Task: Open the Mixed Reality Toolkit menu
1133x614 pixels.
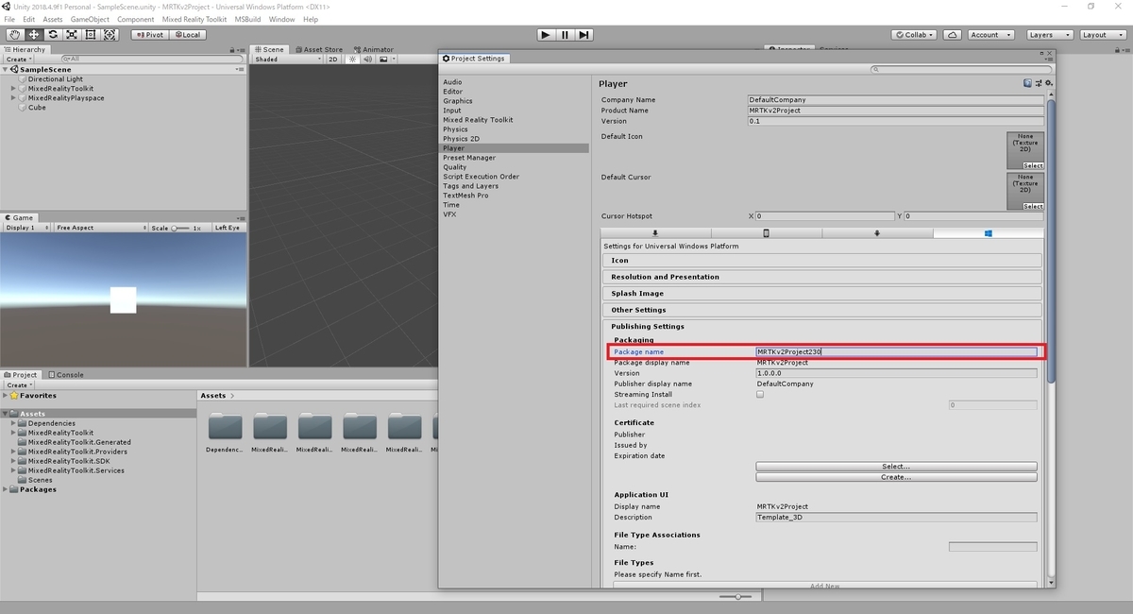Action: click(x=194, y=19)
